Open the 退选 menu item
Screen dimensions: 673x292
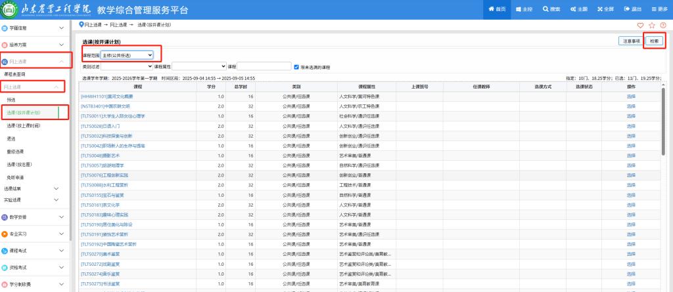point(11,138)
